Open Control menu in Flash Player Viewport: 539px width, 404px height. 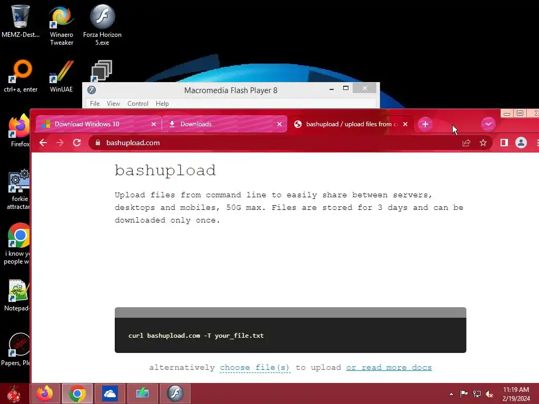pos(138,104)
